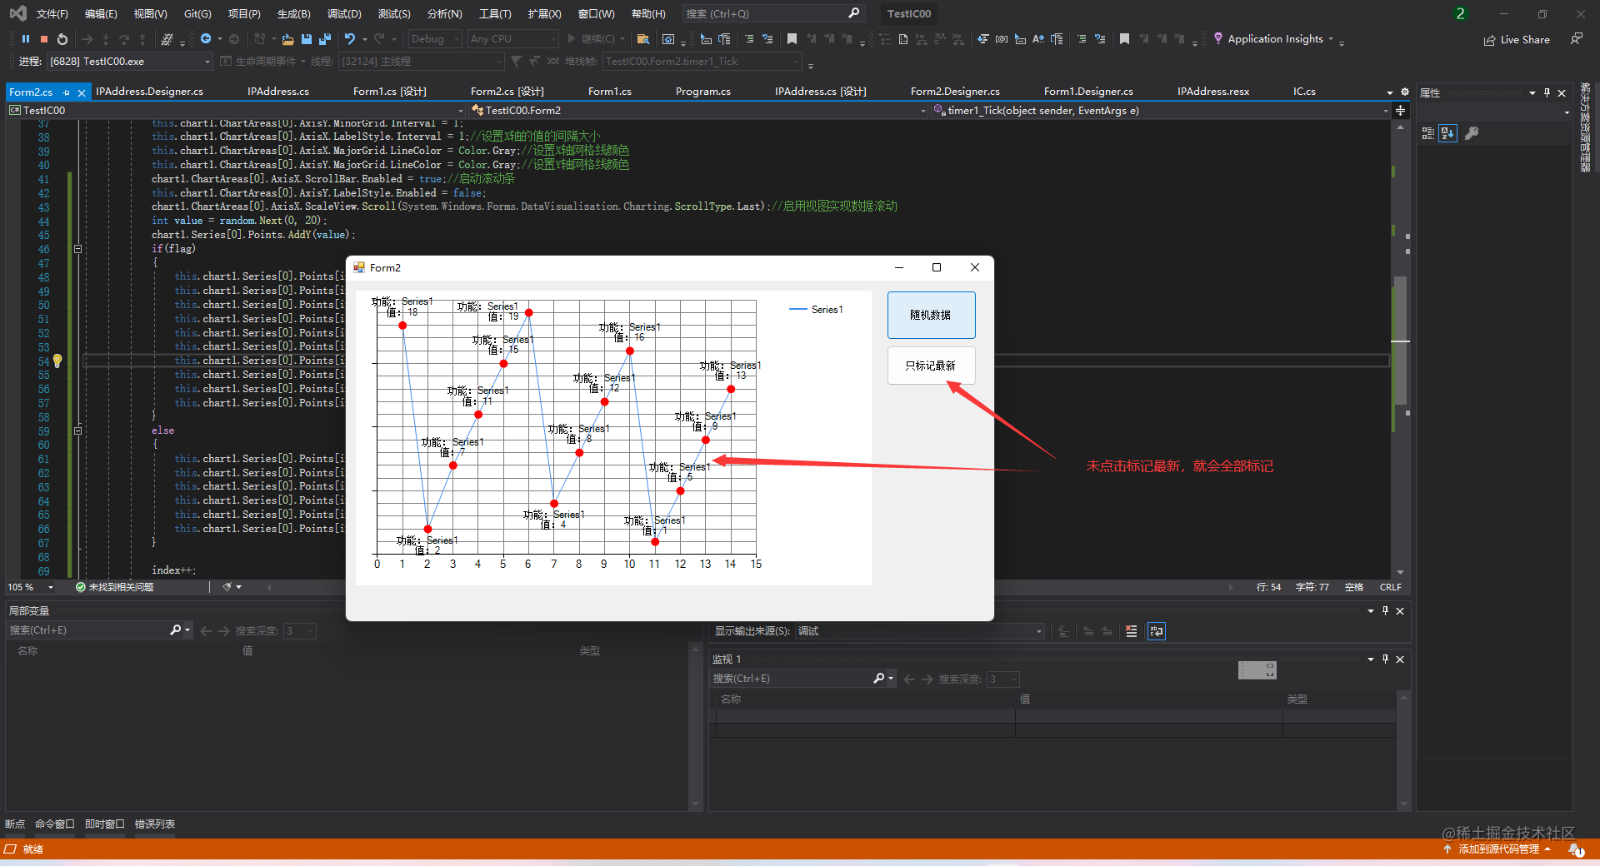Click the split editor icon above the scrollbar
The image size is (1600, 866).
coord(1400,110)
